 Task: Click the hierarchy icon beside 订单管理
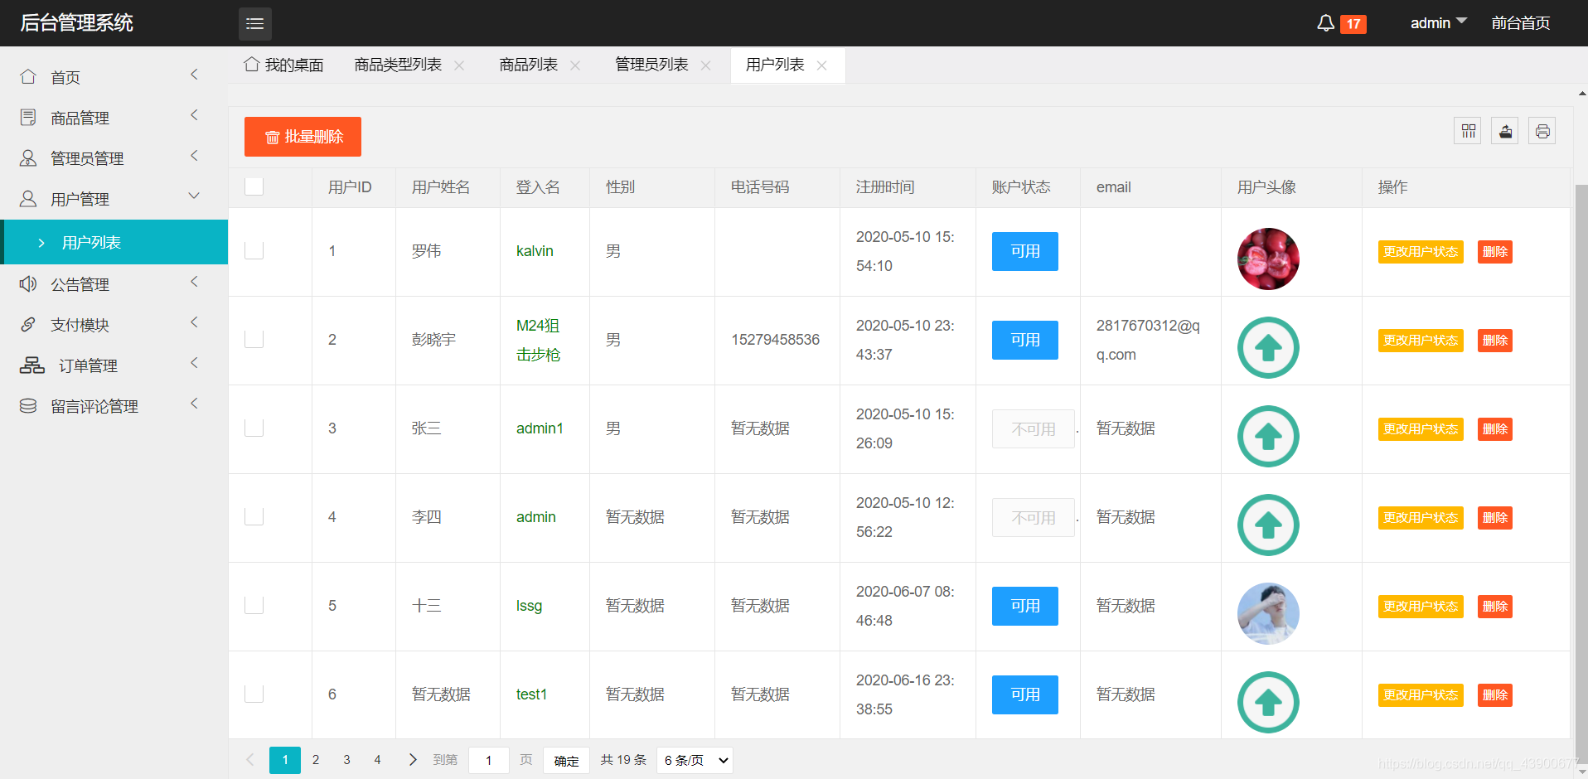(x=32, y=365)
